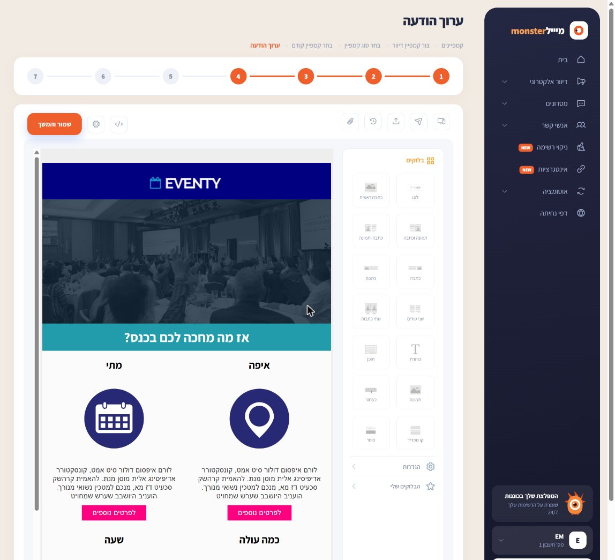The height and width of the screenshot is (560, 615).
Task: Go back to wizard step 1
Action: pyautogui.click(x=441, y=77)
